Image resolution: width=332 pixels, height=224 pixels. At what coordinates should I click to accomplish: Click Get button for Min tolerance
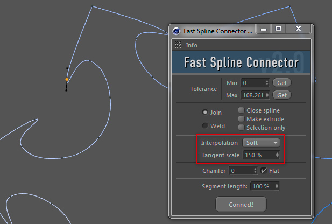point(282,83)
